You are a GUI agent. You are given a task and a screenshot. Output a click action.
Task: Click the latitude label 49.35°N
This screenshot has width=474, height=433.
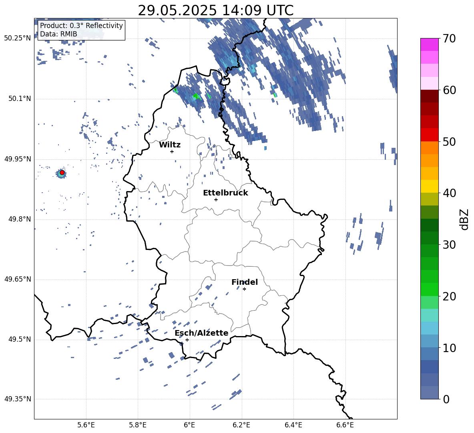click(18, 399)
